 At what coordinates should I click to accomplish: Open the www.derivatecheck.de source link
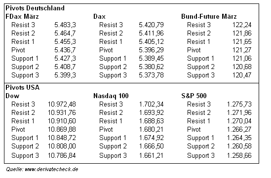tap(51, 169)
